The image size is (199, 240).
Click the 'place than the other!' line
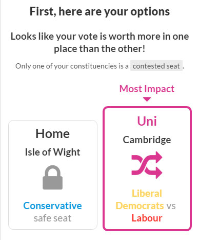99,49
